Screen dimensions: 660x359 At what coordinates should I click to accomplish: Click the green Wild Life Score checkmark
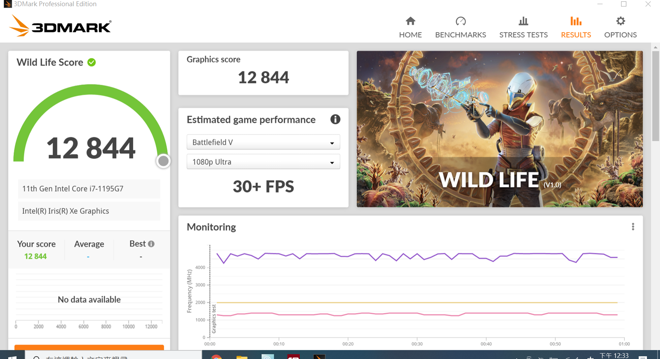click(x=92, y=62)
